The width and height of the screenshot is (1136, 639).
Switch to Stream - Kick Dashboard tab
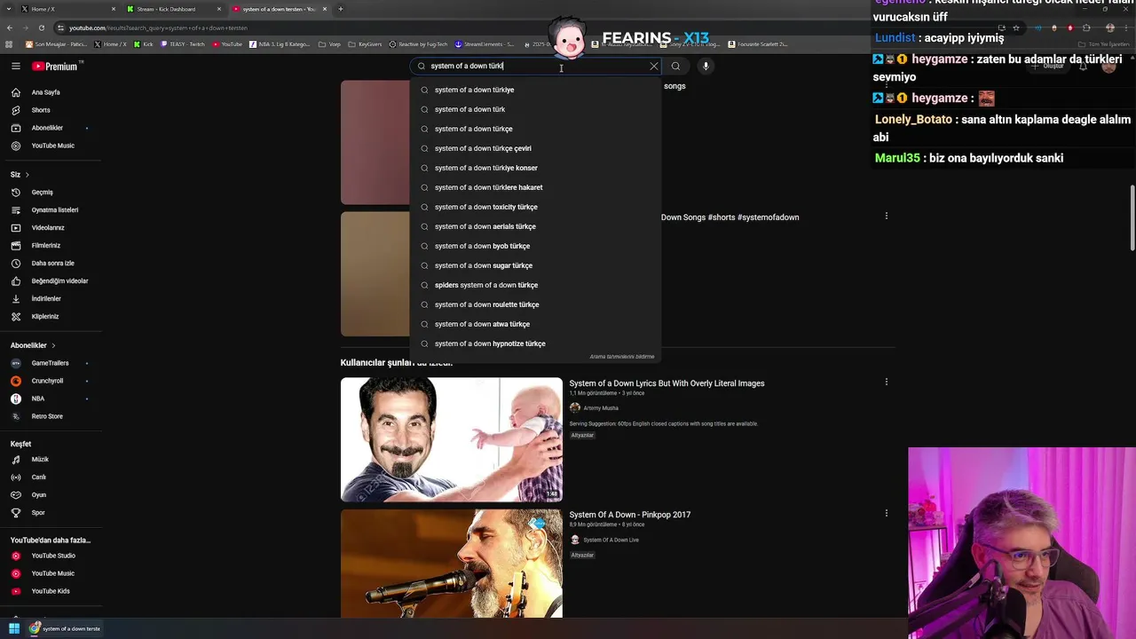[x=171, y=9]
